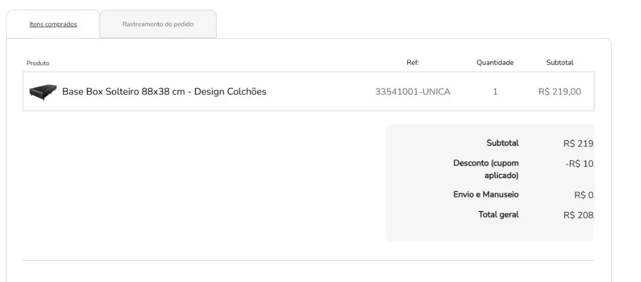
Task: Click the Subtotal column header
Action: (x=560, y=62)
